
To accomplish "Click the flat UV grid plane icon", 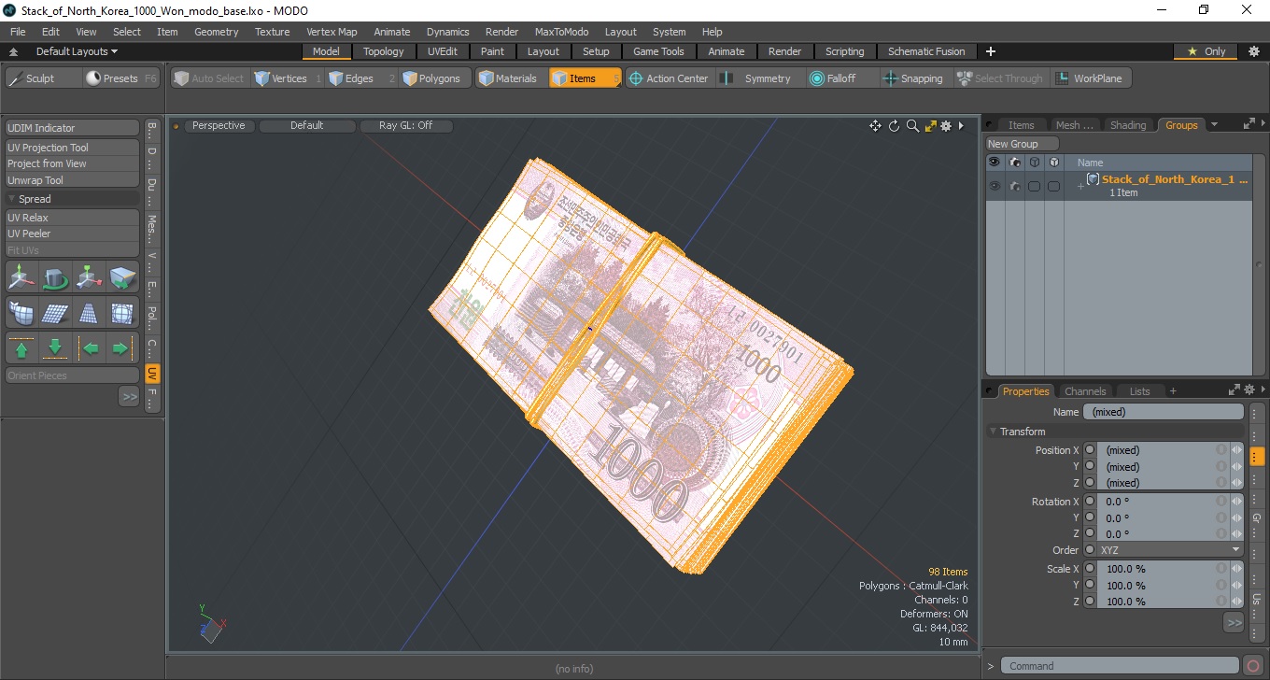I will 56,313.
